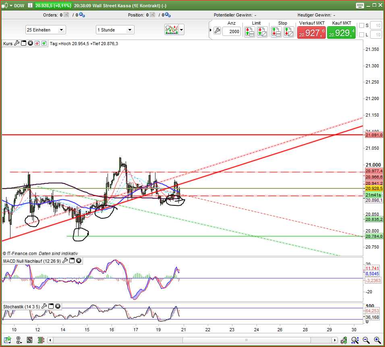385x347 pixels.
Task: Enable the S stop checkbox
Action: (361, 25)
